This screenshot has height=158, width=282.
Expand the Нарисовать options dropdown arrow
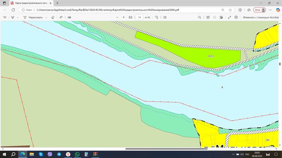point(46,17)
